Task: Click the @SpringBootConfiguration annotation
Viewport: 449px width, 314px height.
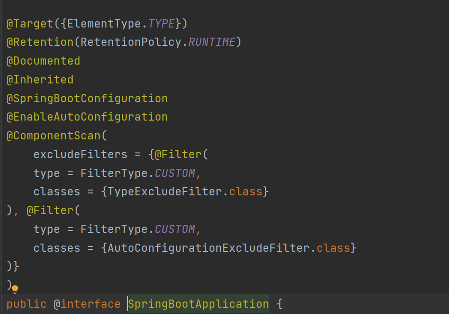Action: pyautogui.click(x=87, y=99)
